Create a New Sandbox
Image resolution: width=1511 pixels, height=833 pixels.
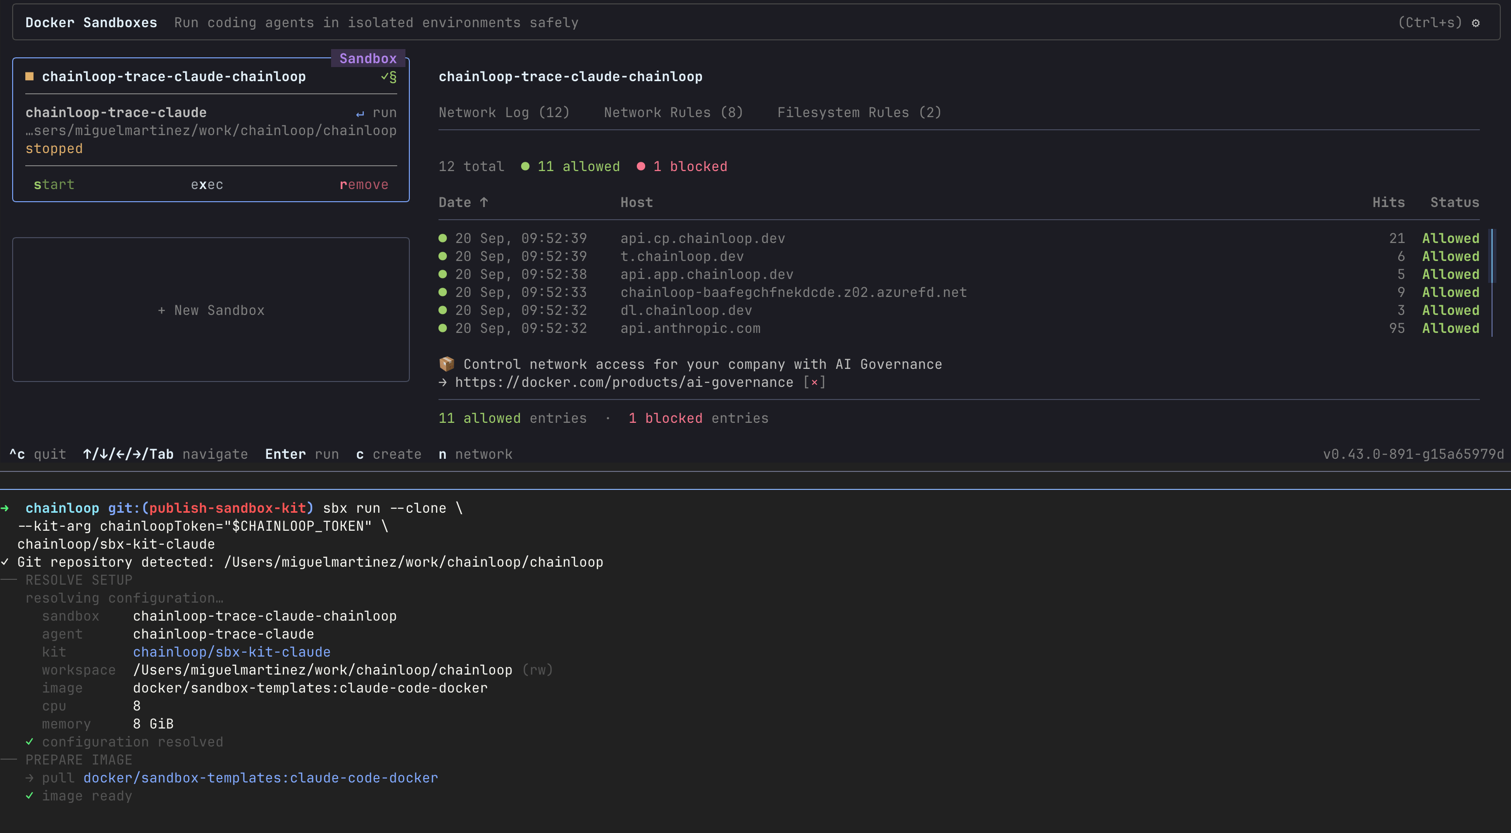[x=211, y=310]
